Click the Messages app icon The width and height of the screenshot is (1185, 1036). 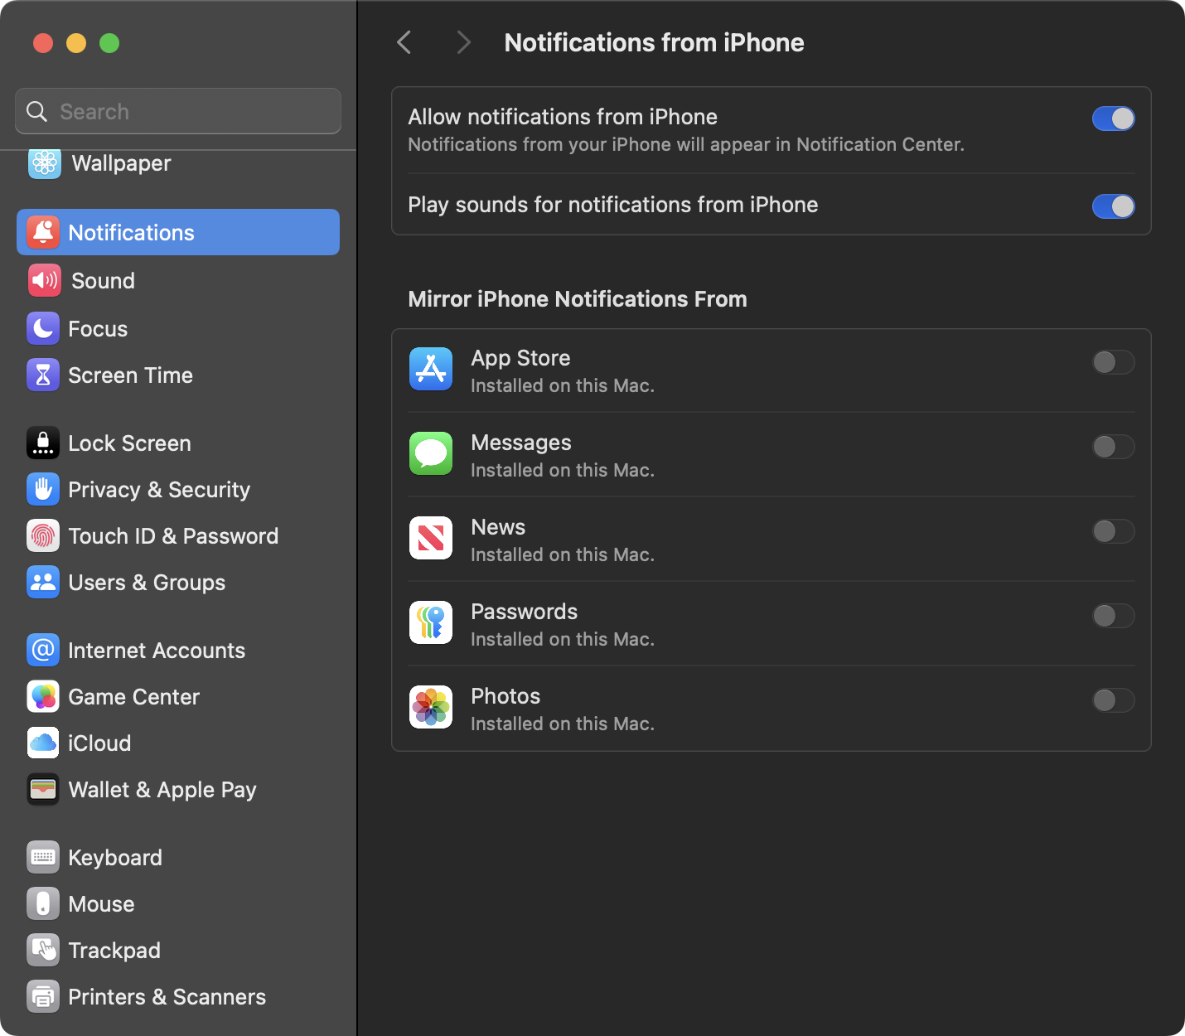(431, 453)
